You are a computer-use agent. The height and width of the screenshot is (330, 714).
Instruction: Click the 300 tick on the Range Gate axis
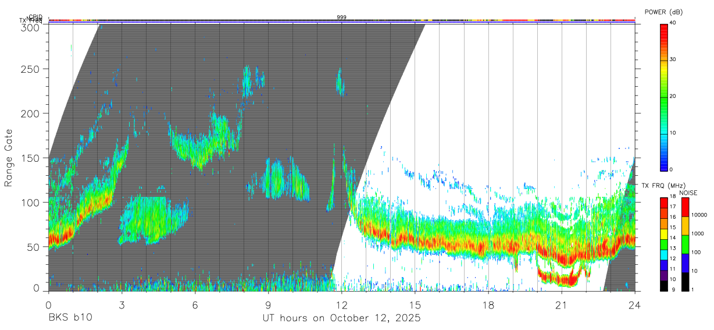tap(30, 28)
